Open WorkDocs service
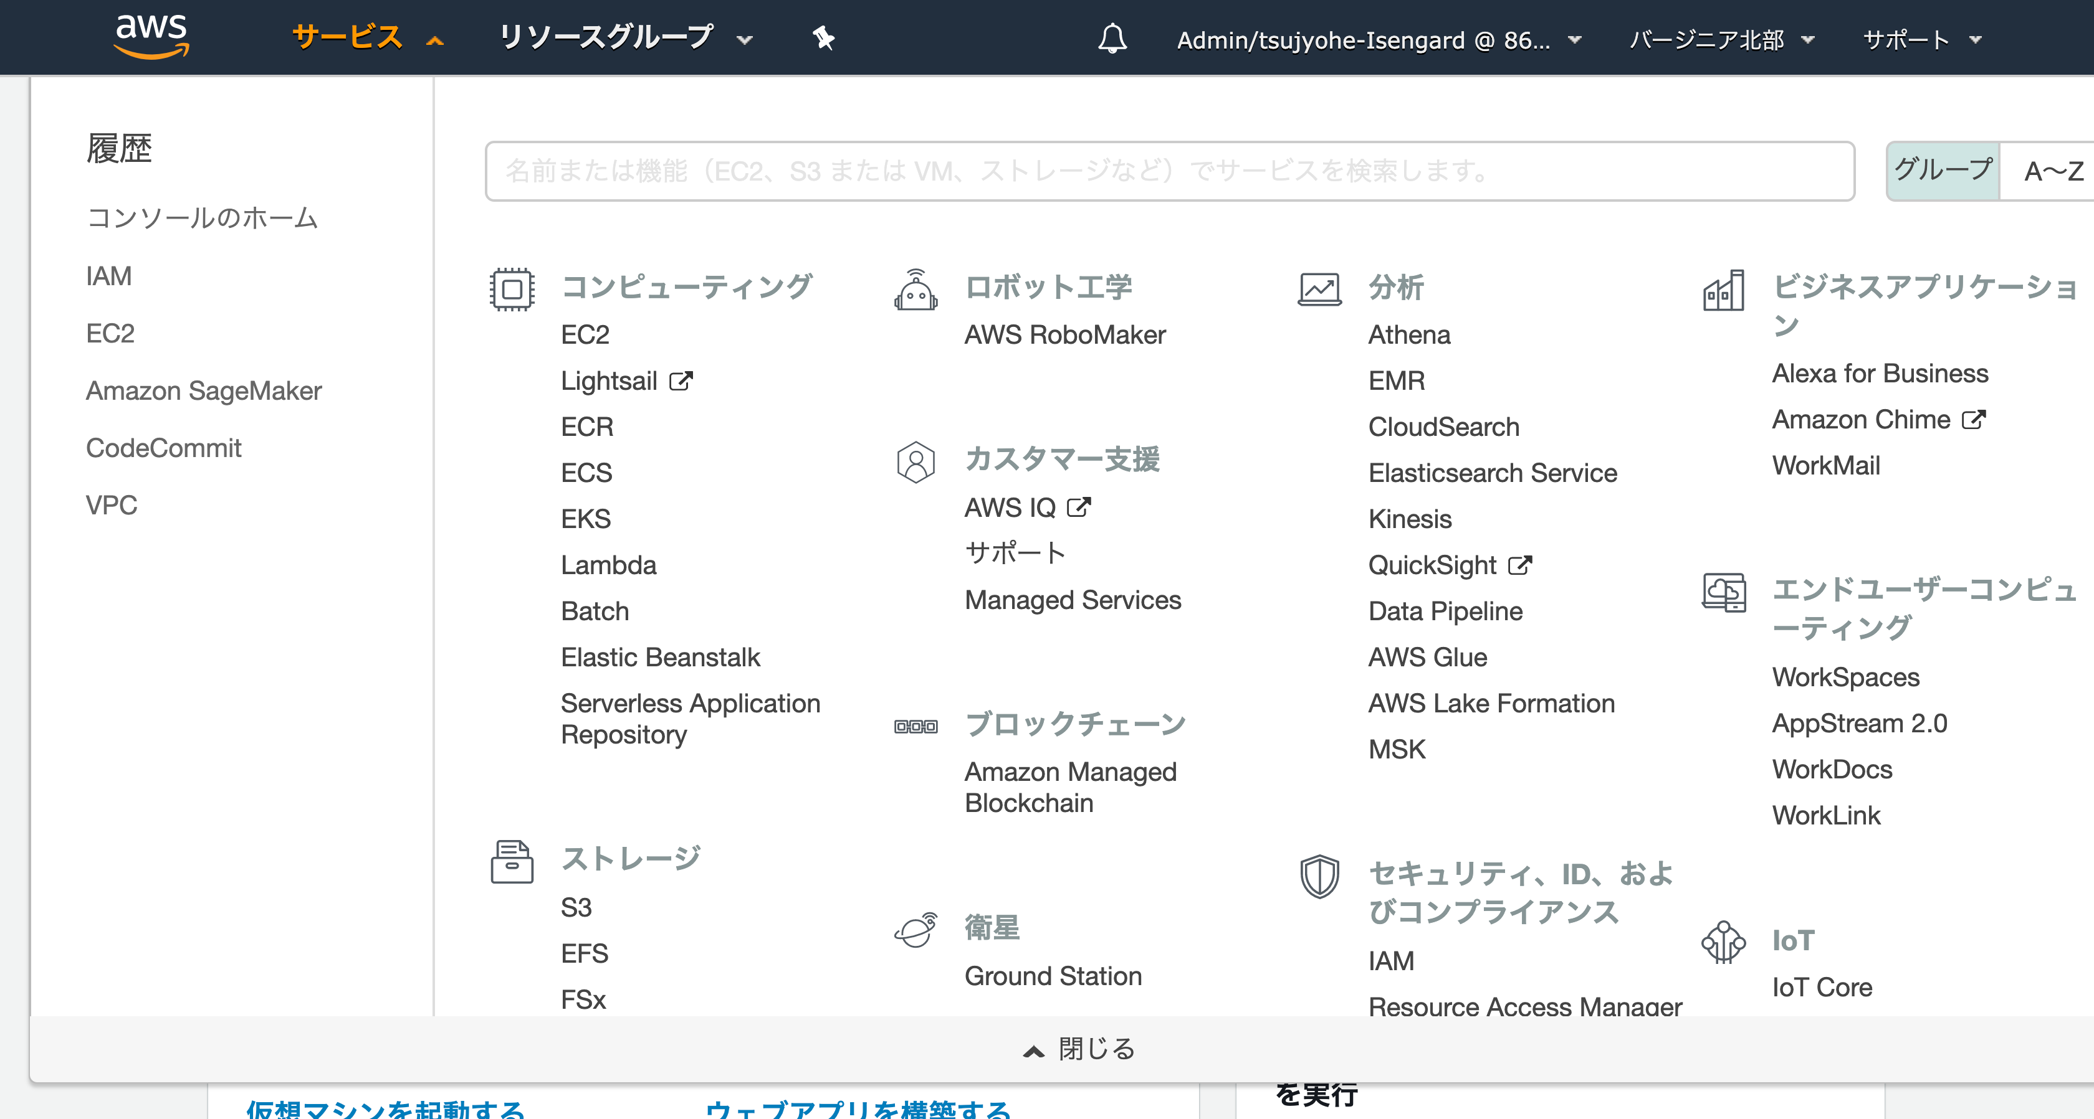2094x1119 pixels. click(x=1832, y=768)
